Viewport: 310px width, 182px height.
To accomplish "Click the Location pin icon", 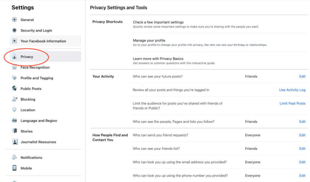I will pyautogui.click(x=15, y=110).
